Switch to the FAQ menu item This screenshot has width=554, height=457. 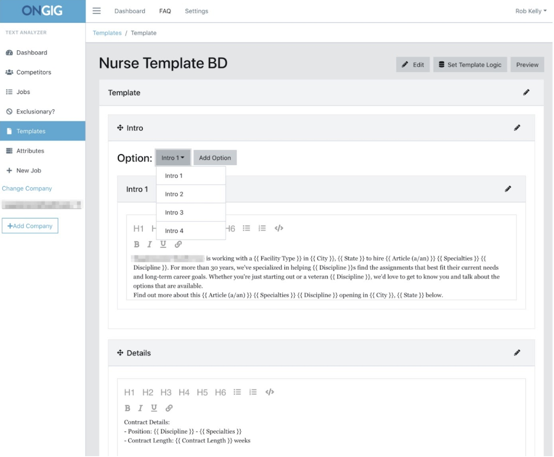coord(165,11)
